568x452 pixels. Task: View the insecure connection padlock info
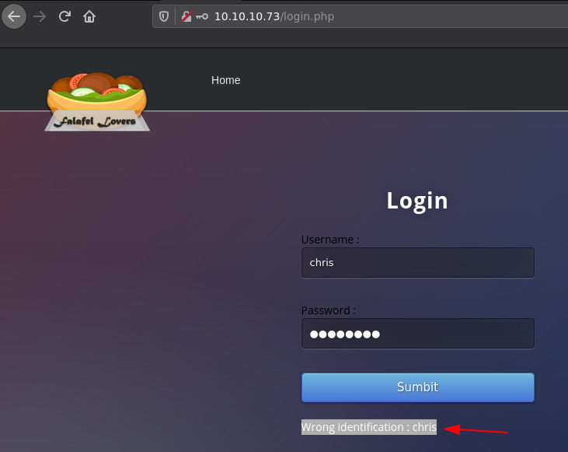pyautogui.click(x=186, y=16)
